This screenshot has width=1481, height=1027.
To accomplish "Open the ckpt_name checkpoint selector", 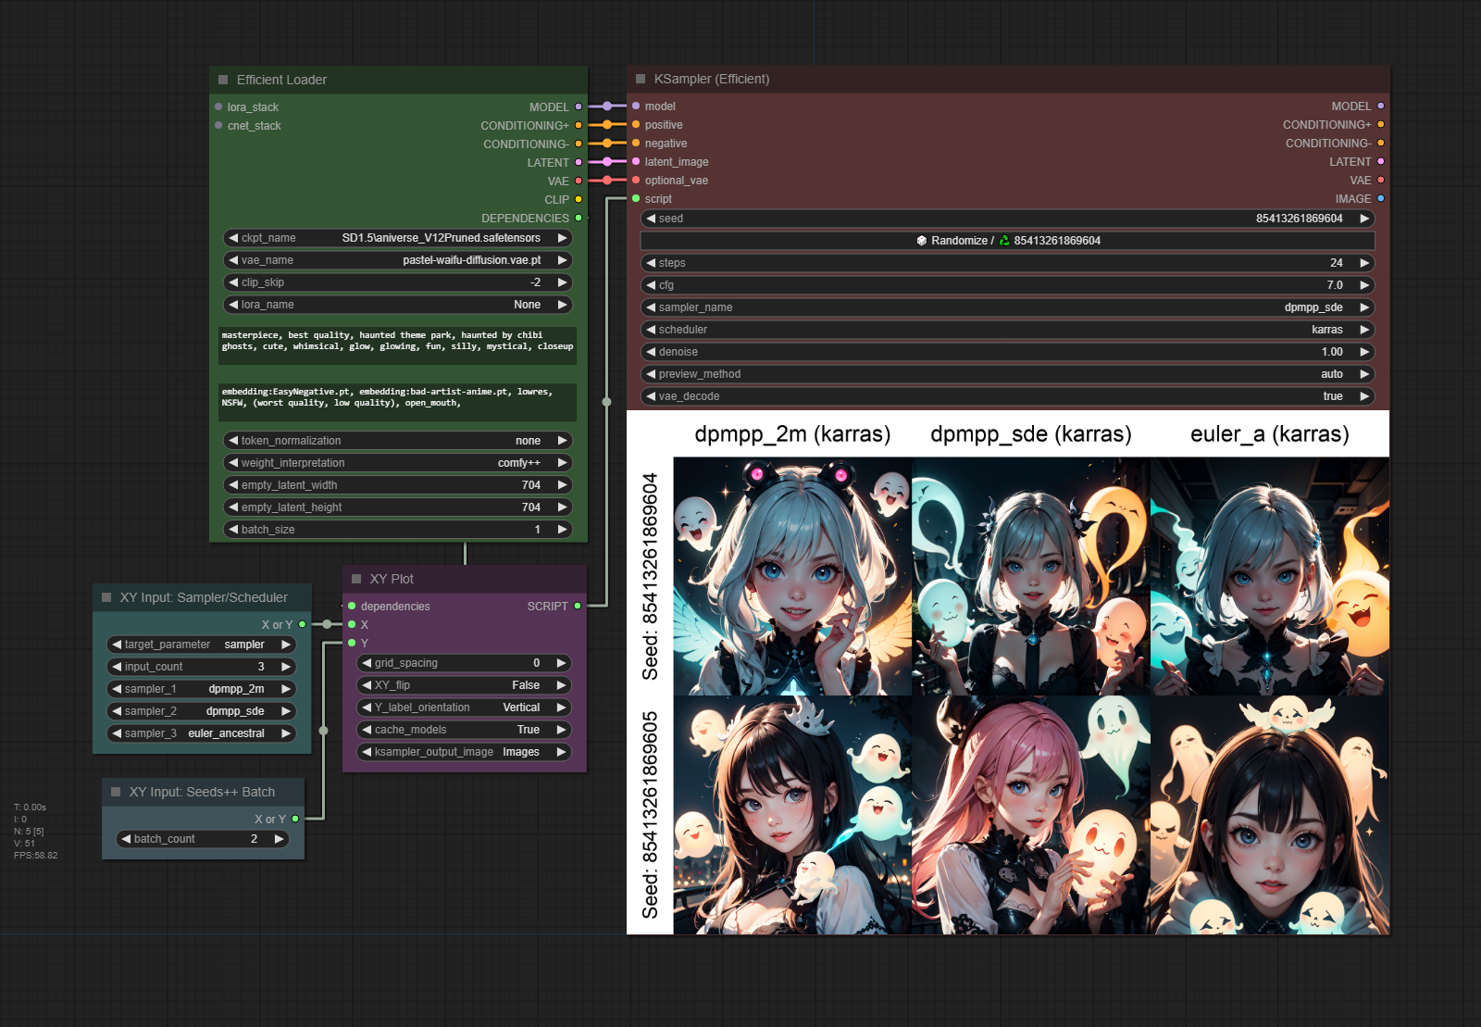I will [x=397, y=238].
